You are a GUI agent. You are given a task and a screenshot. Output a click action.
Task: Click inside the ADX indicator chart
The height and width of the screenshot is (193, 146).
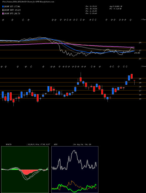coord(75,170)
